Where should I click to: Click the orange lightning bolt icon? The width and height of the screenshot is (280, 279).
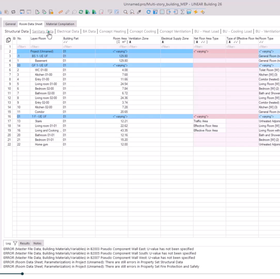[196, 12]
